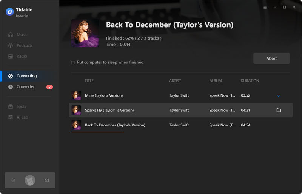Viewport: 302px width, 194px height.
Task: Click the TIdable app logo icon
Action: 10,12
